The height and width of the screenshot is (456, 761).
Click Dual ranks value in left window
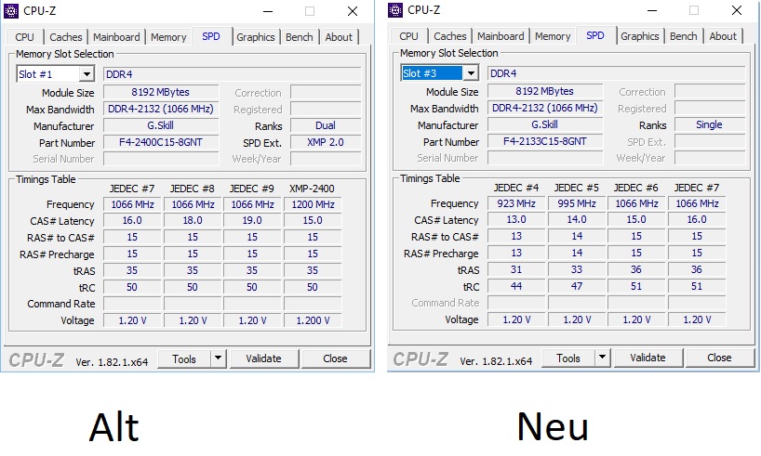[326, 125]
